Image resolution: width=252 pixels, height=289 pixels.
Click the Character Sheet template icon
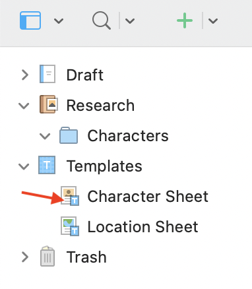[70, 196]
